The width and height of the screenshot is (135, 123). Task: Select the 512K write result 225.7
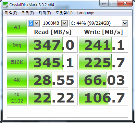pyautogui.click(x=104, y=62)
